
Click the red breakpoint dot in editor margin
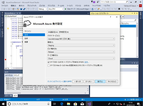pos(5,59)
